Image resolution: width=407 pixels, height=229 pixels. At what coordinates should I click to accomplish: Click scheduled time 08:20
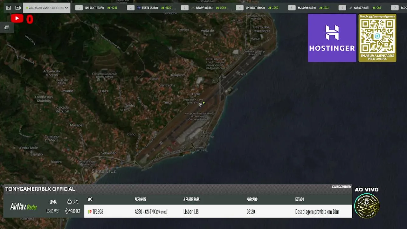click(x=251, y=212)
